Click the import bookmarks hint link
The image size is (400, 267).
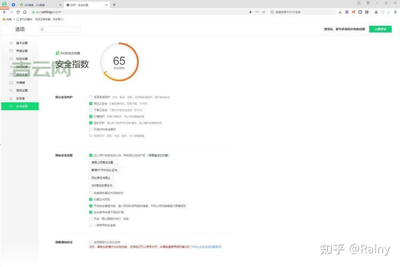(50, 19)
